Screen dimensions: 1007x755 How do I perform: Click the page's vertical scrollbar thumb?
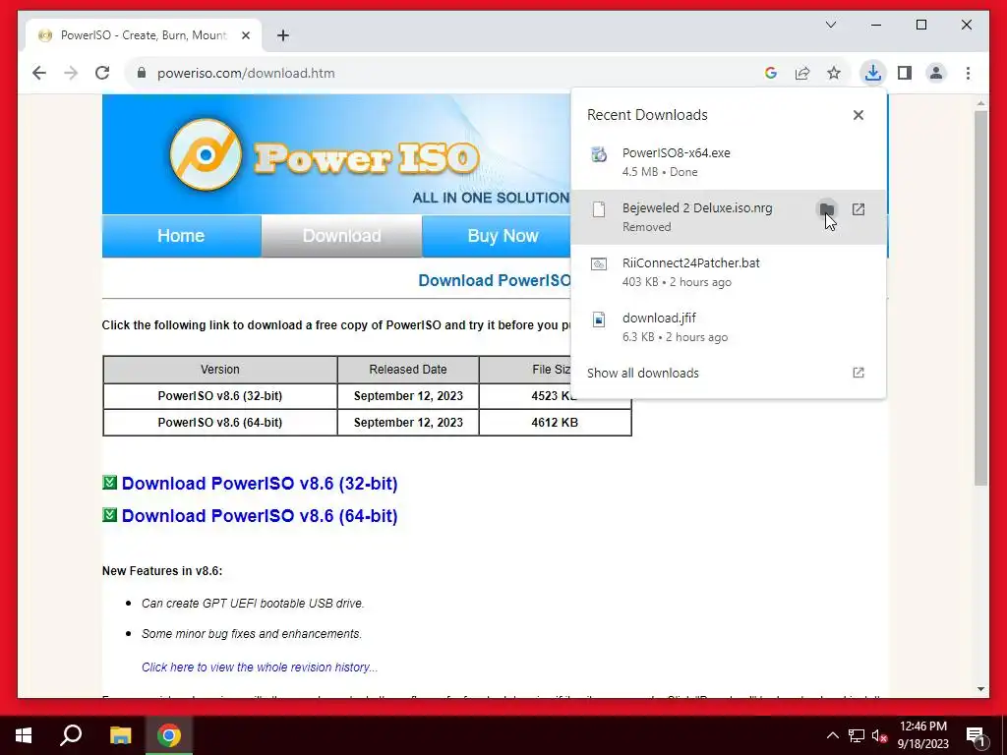[980, 298]
